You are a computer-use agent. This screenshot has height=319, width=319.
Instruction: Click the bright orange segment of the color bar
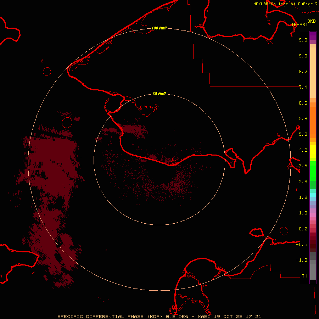coord(313,122)
